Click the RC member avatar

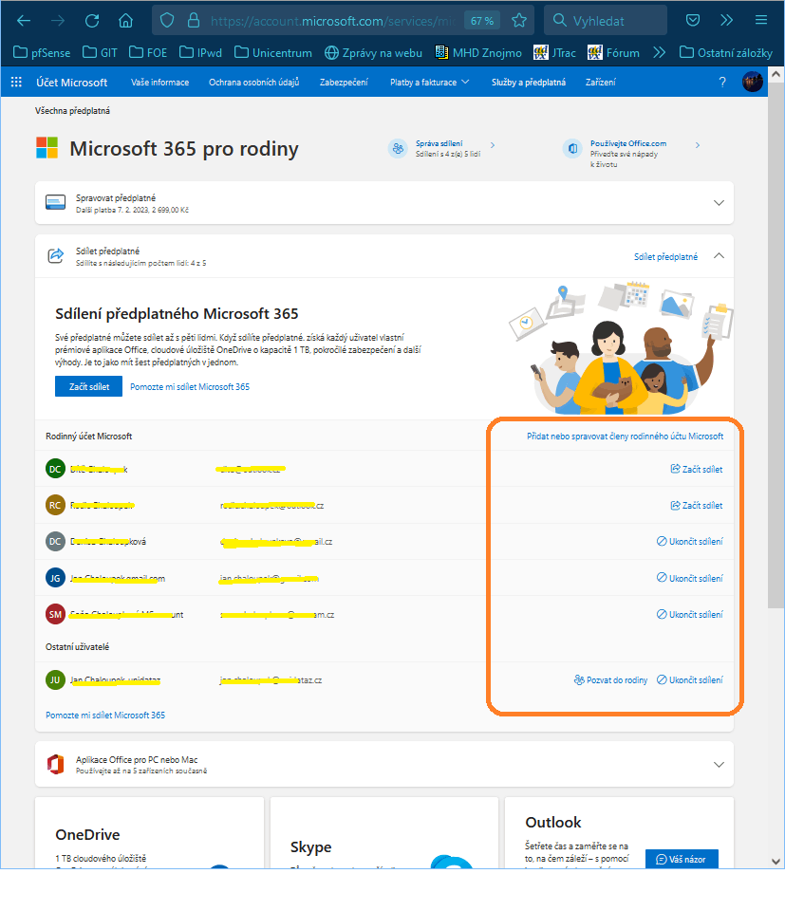[55, 505]
